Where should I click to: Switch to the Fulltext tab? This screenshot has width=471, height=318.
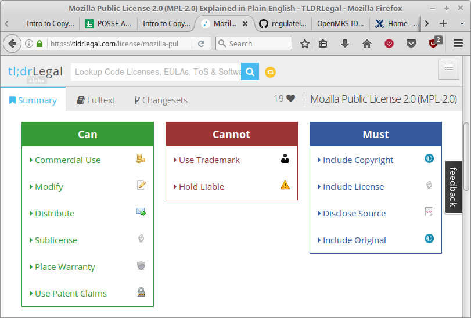point(96,100)
